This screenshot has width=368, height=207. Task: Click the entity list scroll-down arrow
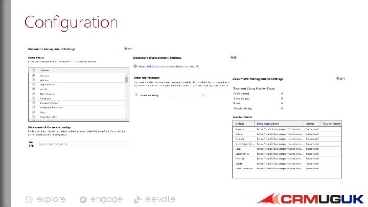point(127,119)
